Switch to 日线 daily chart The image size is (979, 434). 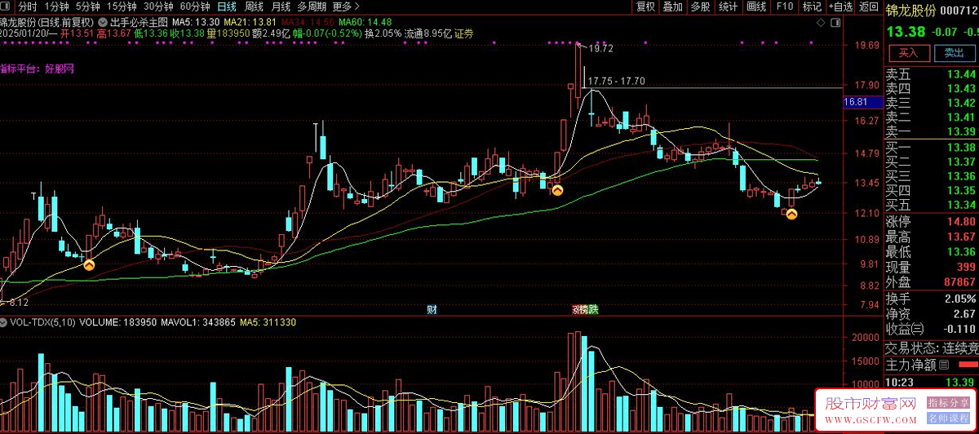point(226,7)
